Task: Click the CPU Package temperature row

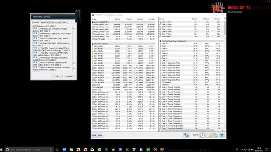Action: (x=191, y=82)
